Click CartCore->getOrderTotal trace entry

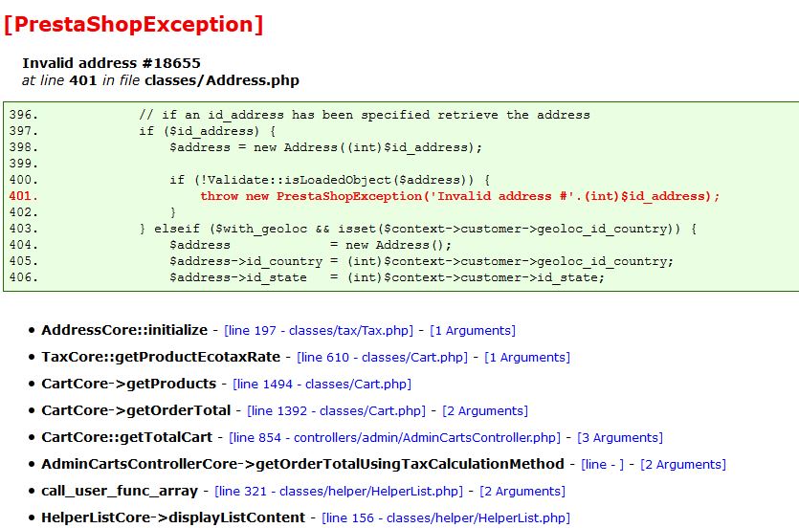(136, 410)
